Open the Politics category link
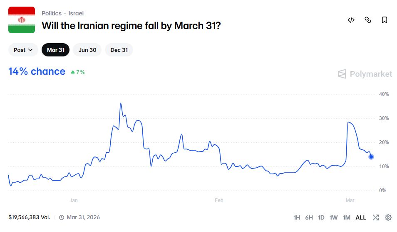The image size is (397, 232). (52, 13)
